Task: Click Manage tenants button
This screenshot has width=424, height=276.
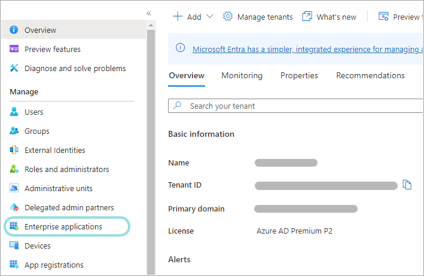Action: pyautogui.click(x=257, y=17)
